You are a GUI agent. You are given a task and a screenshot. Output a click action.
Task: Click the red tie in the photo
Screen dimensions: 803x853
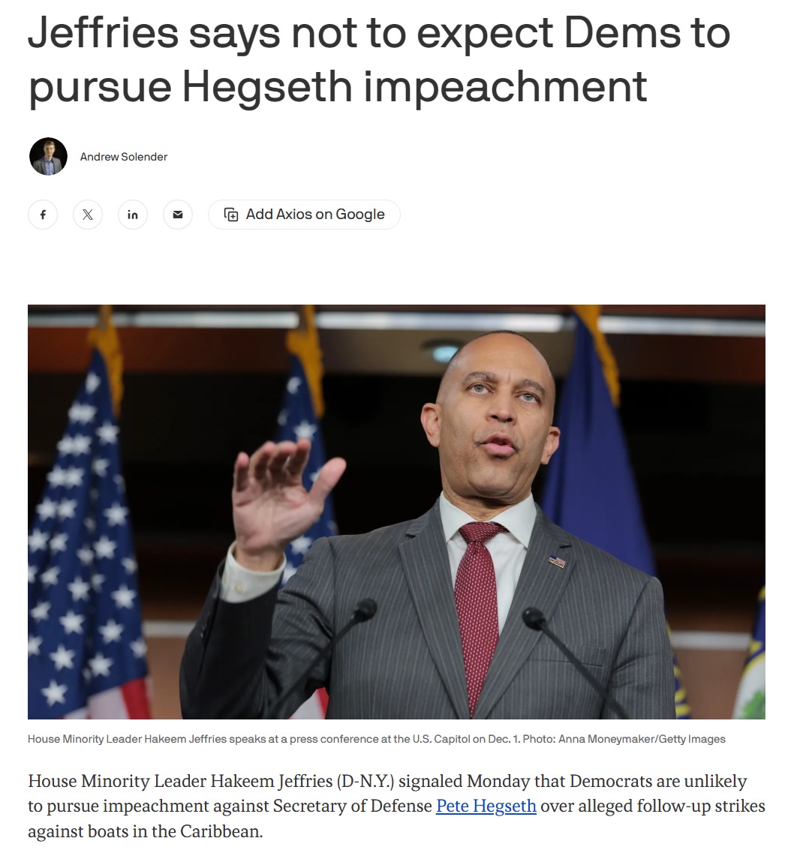(x=477, y=609)
